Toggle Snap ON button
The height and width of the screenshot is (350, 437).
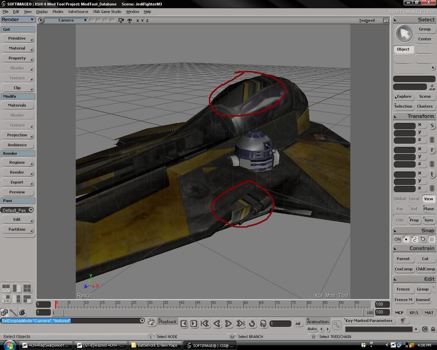(397, 239)
